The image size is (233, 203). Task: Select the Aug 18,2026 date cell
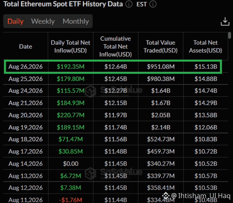(26, 139)
